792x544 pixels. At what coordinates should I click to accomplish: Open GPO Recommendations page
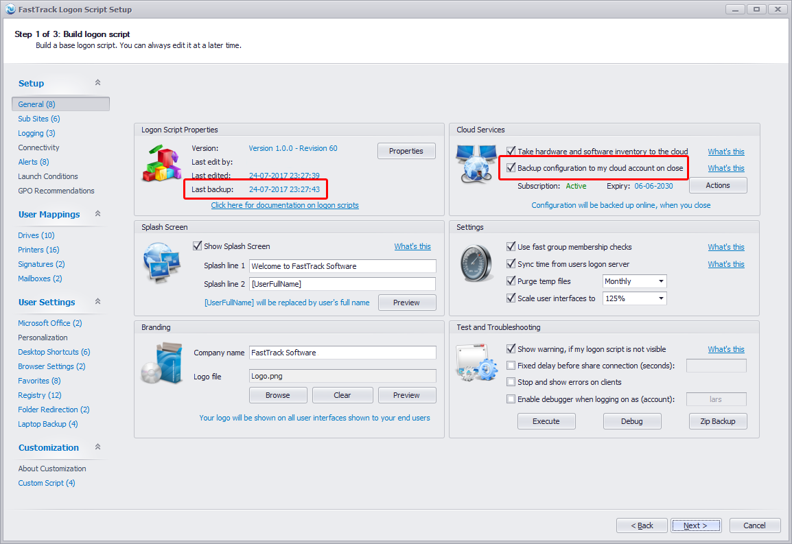click(x=56, y=191)
